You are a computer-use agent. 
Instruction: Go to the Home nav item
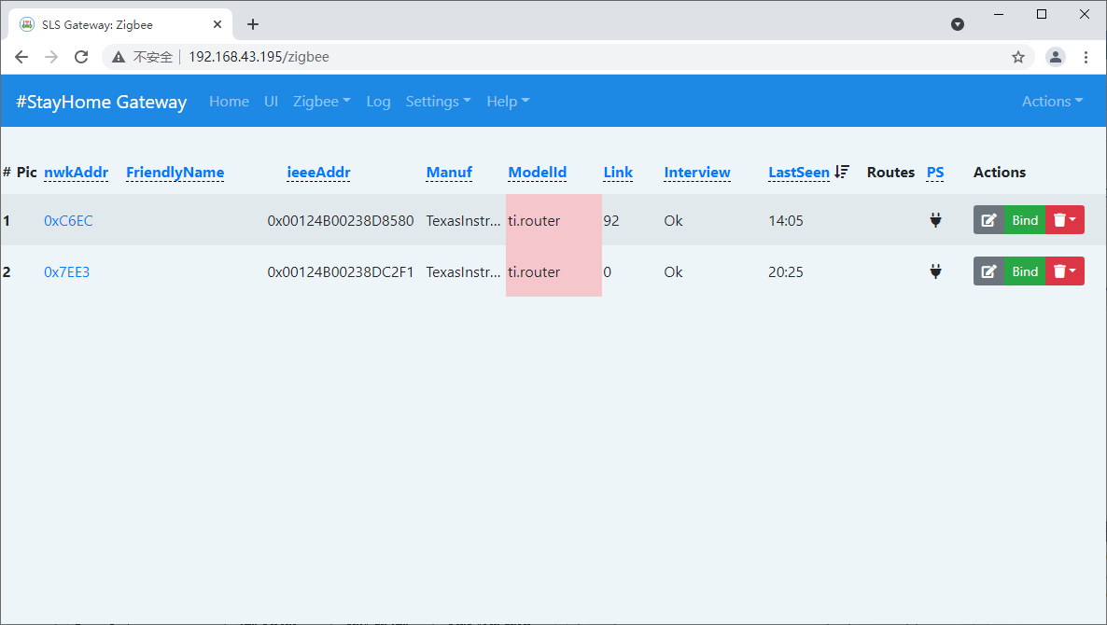(x=229, y=102)
